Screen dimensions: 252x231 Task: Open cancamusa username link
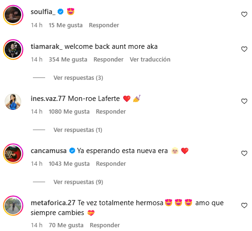pos(48,151)
